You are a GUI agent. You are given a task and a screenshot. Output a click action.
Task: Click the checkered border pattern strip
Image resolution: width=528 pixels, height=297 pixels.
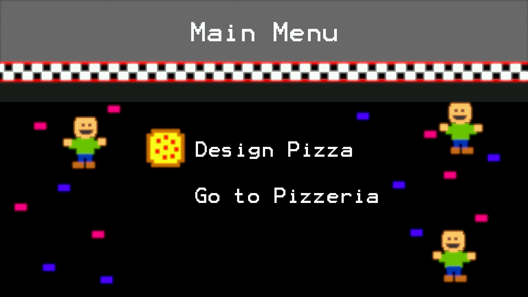(264, 71)
